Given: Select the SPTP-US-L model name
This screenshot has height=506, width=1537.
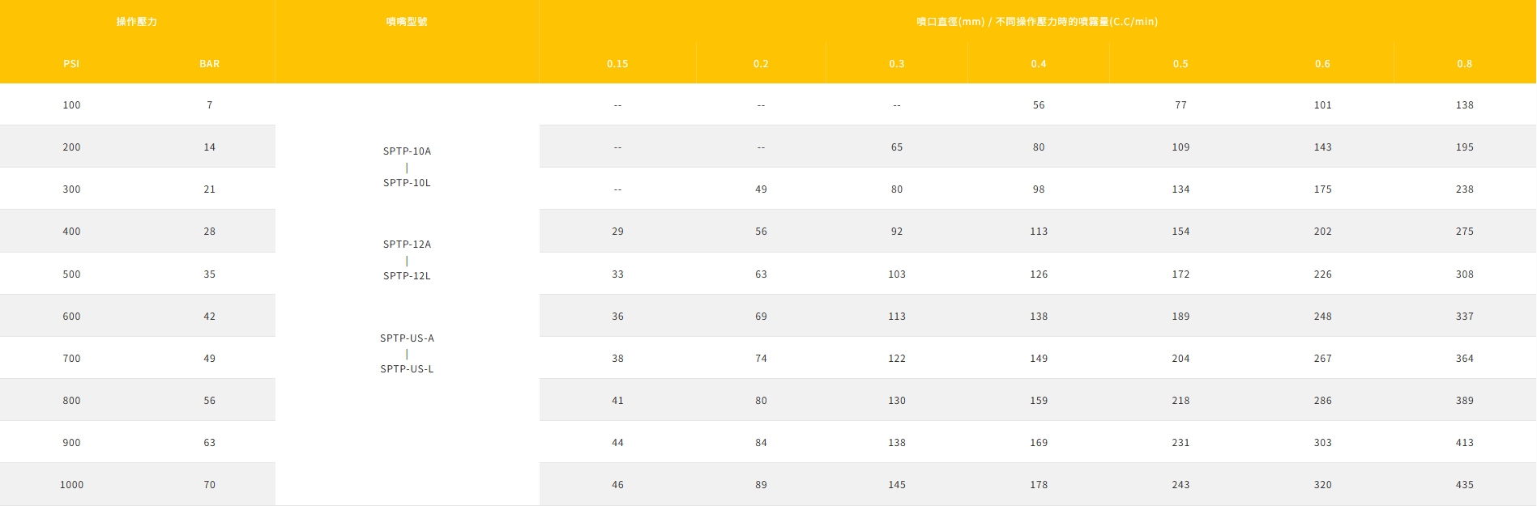Looking at the screenshot, I should click(x=407, y=369).
